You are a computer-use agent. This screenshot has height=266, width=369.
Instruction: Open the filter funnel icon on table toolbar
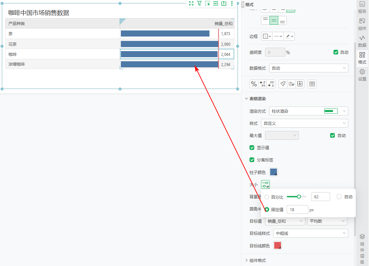pos(199,3)
